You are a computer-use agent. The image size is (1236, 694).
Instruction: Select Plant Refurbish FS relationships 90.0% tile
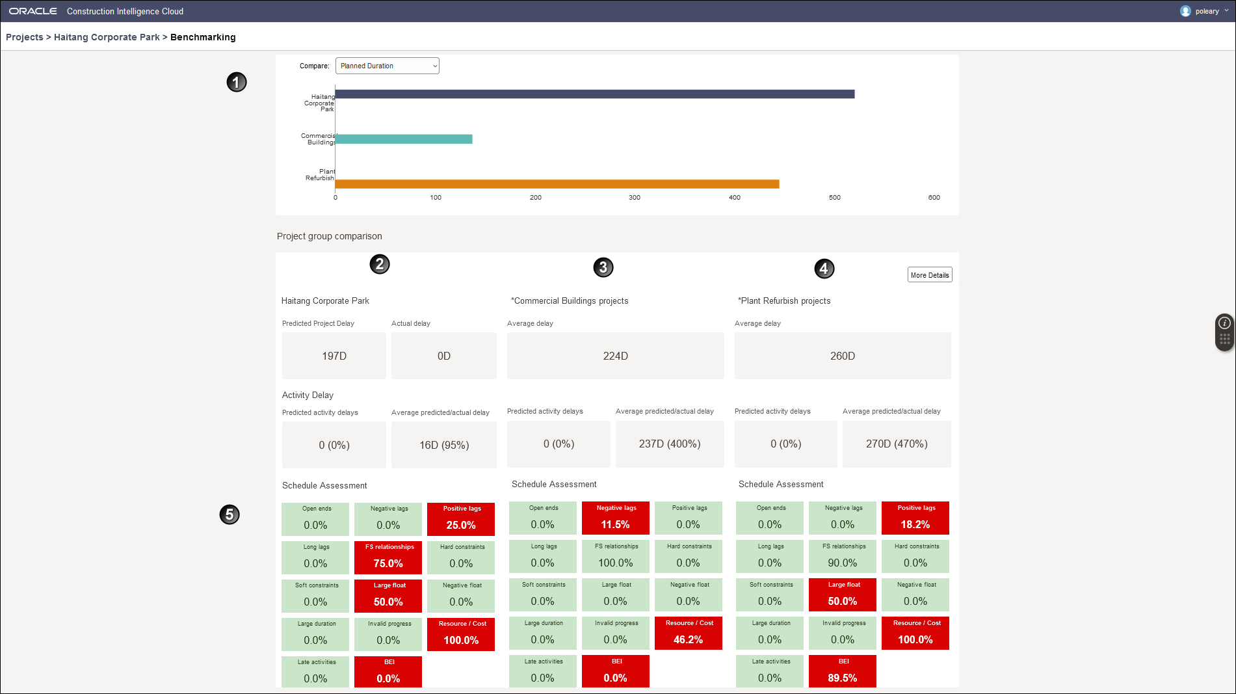coord(842,557)
